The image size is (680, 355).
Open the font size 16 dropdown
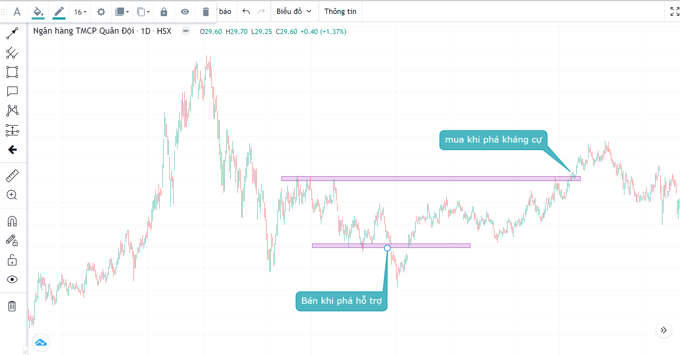(x=80, y=12)
